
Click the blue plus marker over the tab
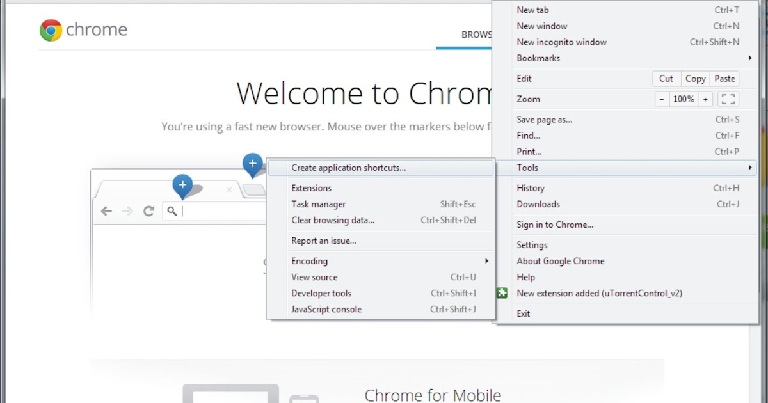[182, 186]
